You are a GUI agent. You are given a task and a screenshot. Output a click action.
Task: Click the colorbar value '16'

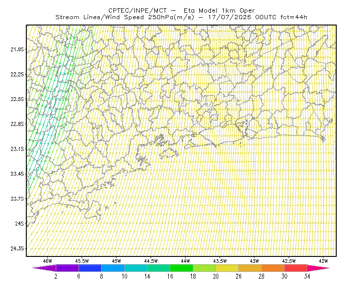click(170, 276)
